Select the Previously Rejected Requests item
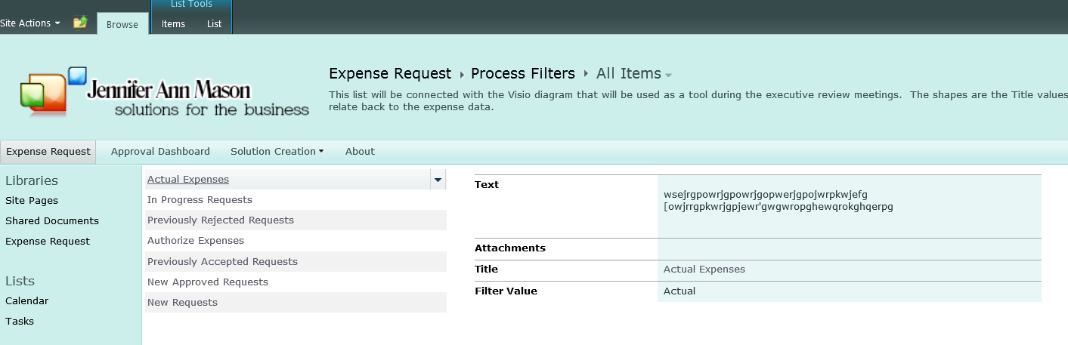 click(x=220, y=220)
